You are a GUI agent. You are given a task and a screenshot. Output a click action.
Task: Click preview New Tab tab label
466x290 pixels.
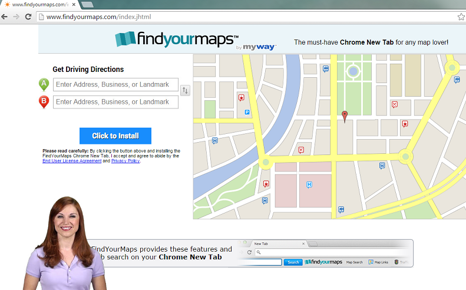pyautogui.click(x=261, y=243)
